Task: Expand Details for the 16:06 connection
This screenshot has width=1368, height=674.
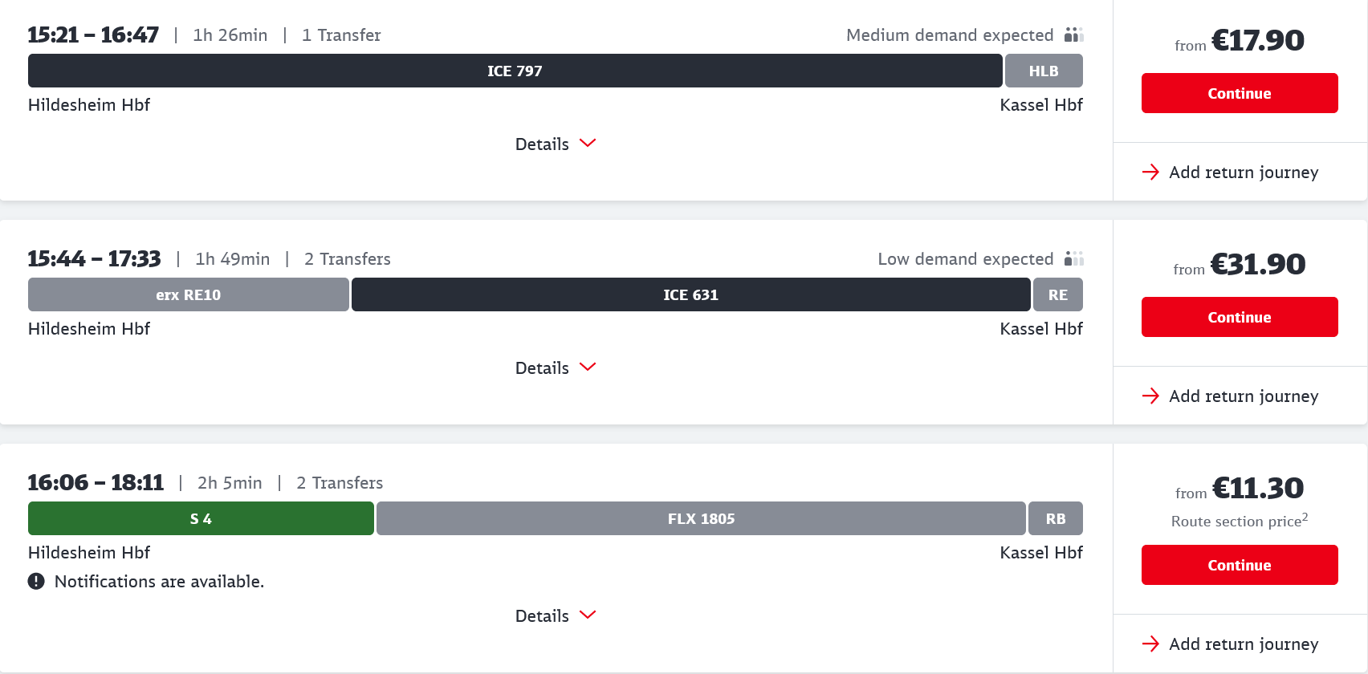Action: pos(555,615)
